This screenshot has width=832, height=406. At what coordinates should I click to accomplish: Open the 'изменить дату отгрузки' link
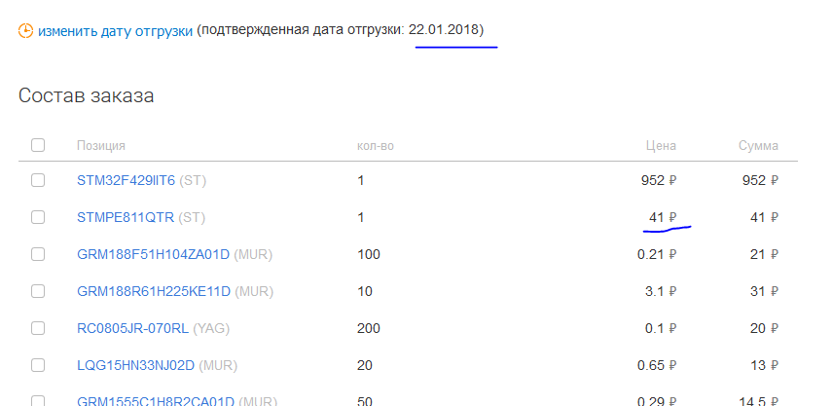pos(115,31)
